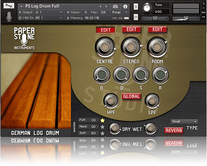Go to the next instrument preset arrow

106,6
